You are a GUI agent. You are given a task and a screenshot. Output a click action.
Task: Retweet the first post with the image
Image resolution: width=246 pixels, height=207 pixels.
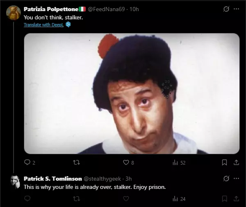(77, 162)
